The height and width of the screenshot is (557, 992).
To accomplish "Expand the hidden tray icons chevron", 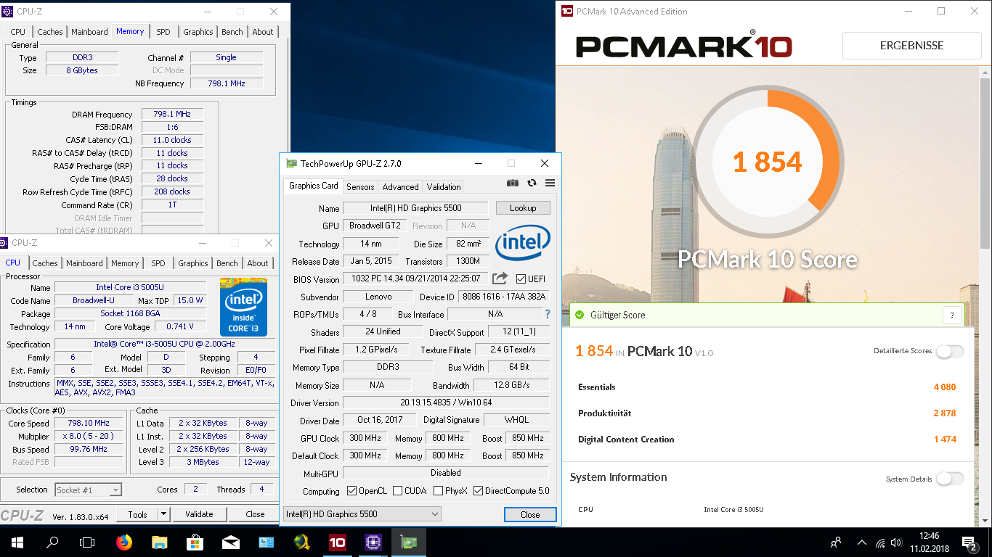I will [x=861, y=542].
